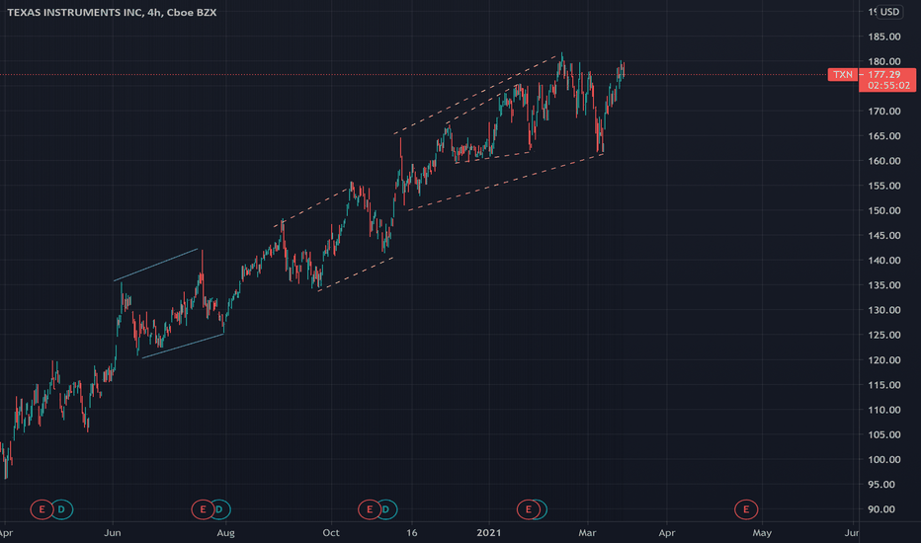This screenshot has height=543, width=921.
Task: Open the dividend D marker between Apr and Jun
Action: click(x=61, y=509)
